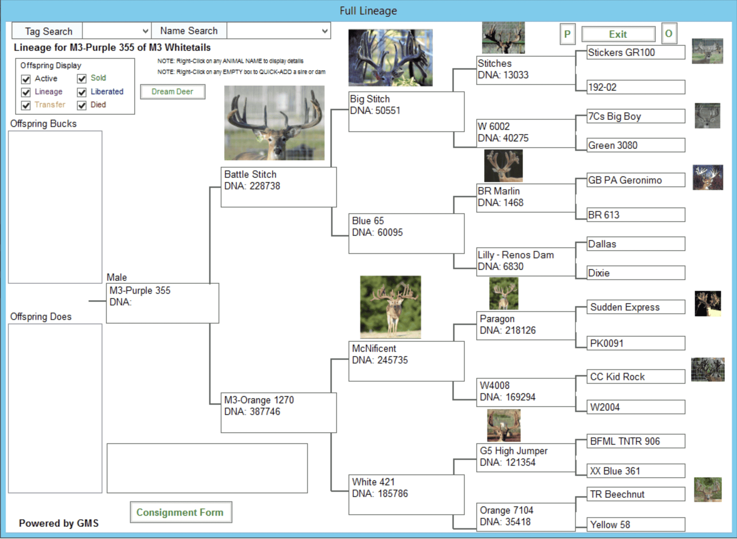Open the Dream Deer button
The width and height of the screenshot is (737, 539).
[x=172, y=91]
